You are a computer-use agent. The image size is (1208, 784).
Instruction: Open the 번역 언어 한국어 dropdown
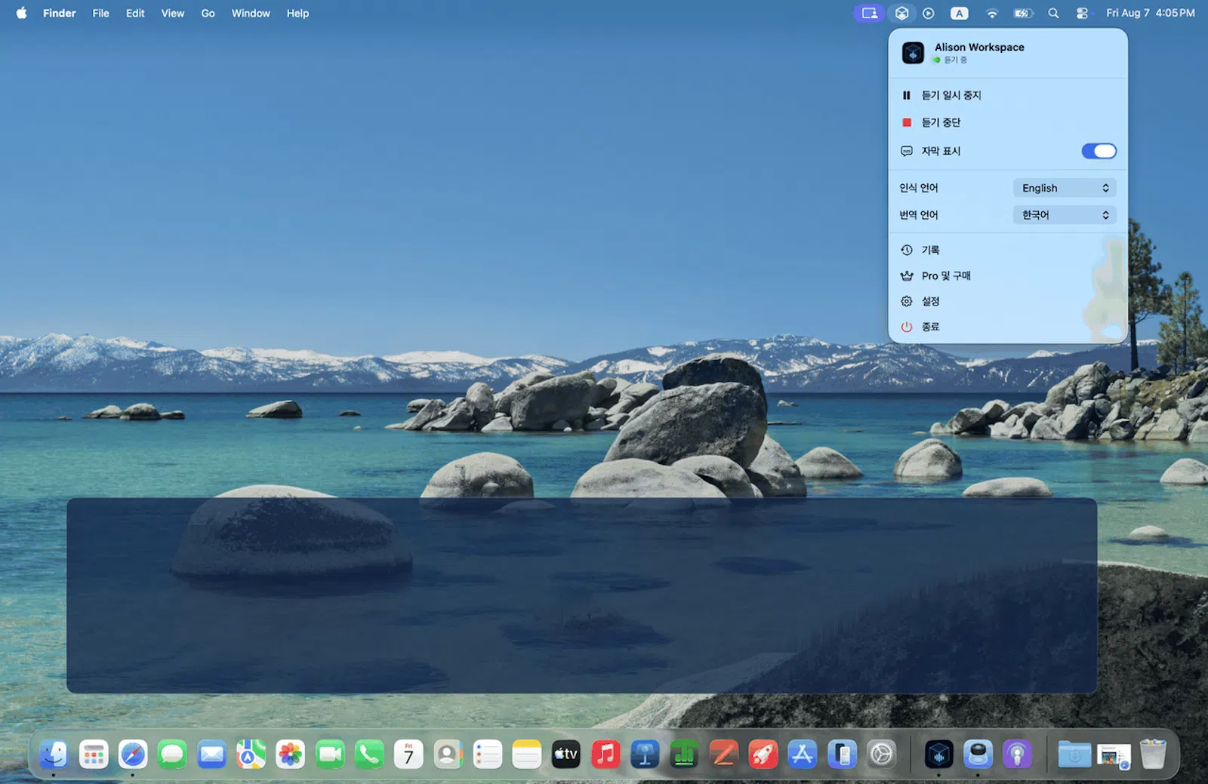click(x=1065, y=215)
